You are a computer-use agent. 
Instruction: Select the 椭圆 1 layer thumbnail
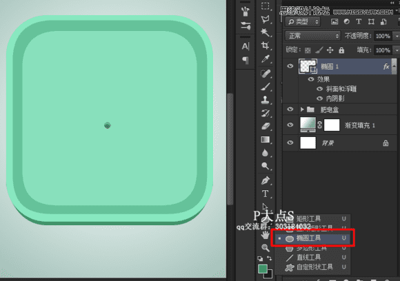(x=308, y=66)
